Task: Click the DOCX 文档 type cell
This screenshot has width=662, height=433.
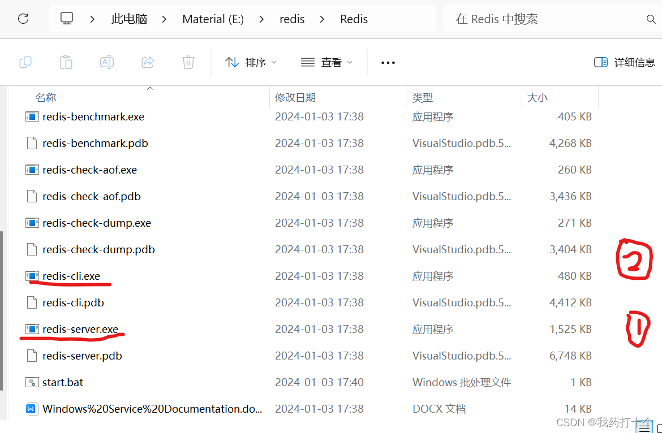Action: click(439, 409)
